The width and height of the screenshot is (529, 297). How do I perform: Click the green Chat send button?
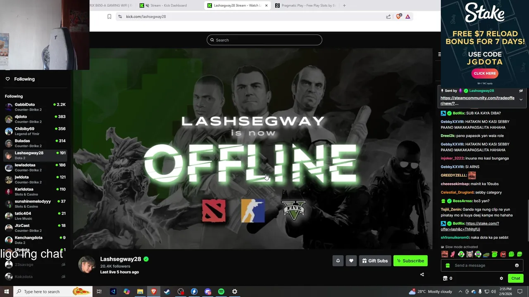(x=515, y=278)
